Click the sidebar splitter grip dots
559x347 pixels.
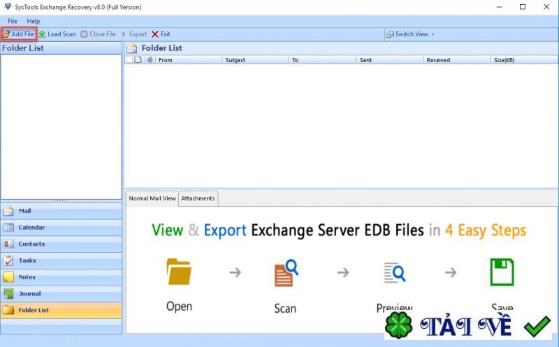click(59, 201)
